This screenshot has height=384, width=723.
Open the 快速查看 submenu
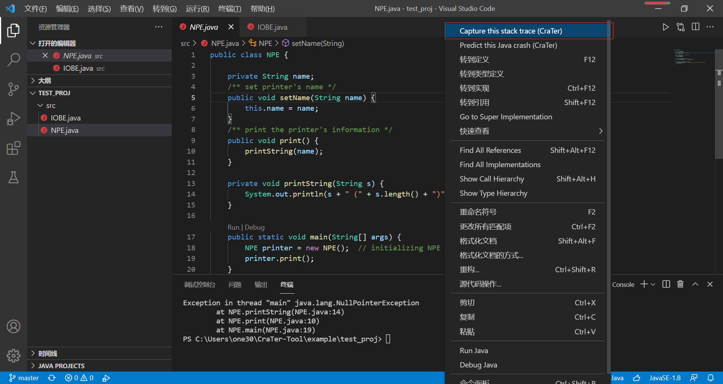click(x=528, y=131)
